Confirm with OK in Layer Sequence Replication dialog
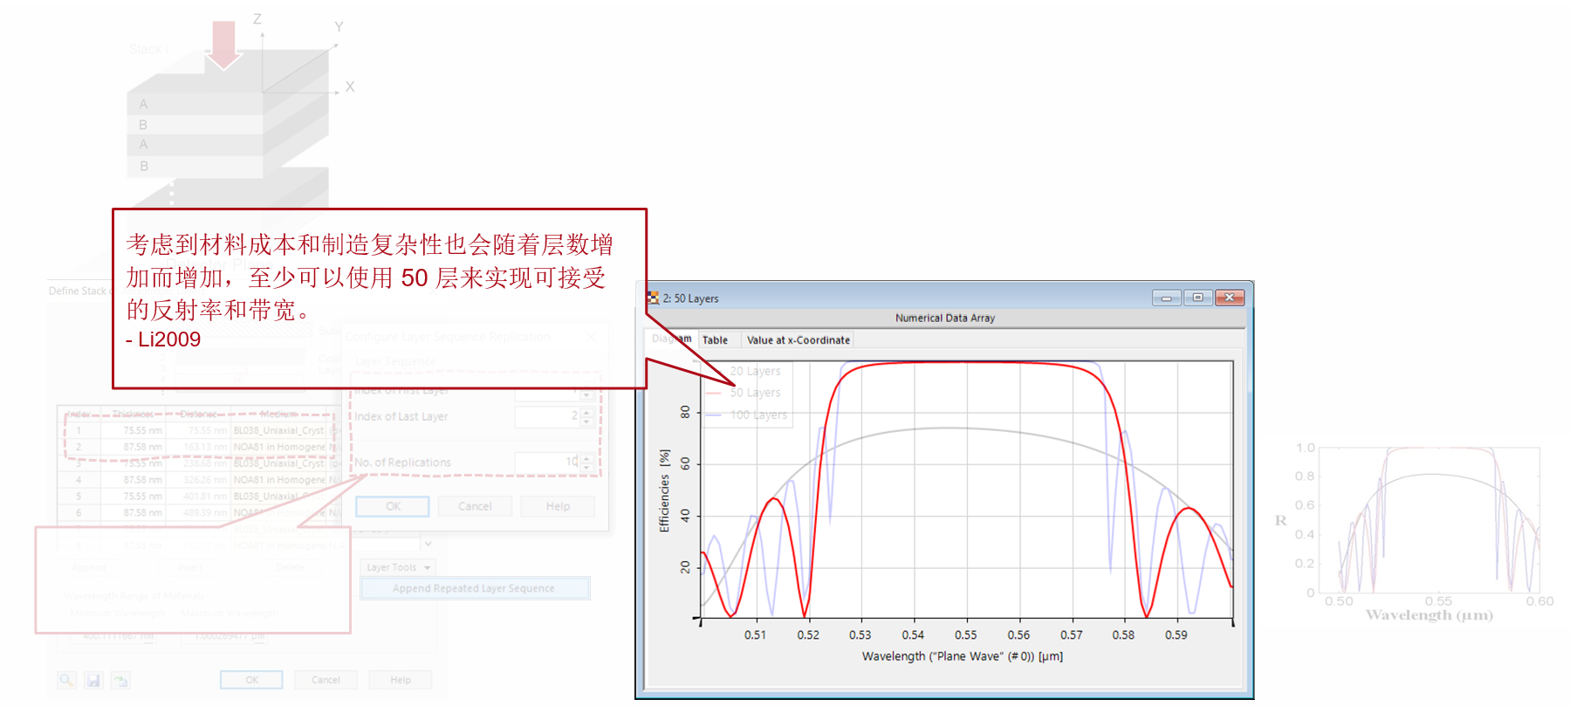This screenshot has height=706, width=1570. click(393, 506)
